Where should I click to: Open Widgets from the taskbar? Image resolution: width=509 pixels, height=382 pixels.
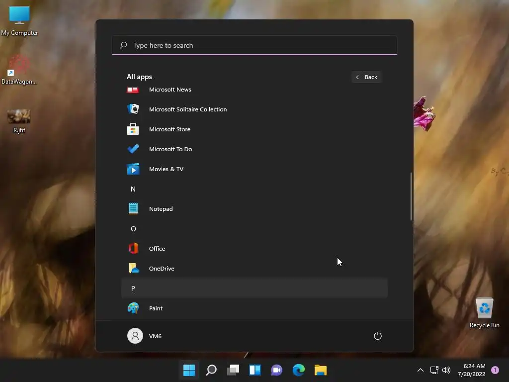pyautogui.click(x=255, y=370)
